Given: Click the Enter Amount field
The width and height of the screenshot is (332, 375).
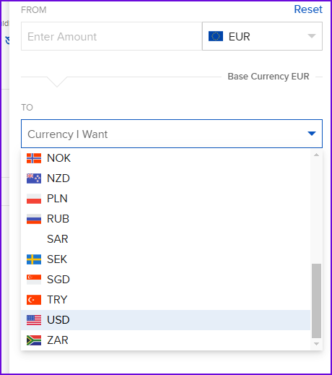Looking at the screenshot, I should [x=111, y=36].
